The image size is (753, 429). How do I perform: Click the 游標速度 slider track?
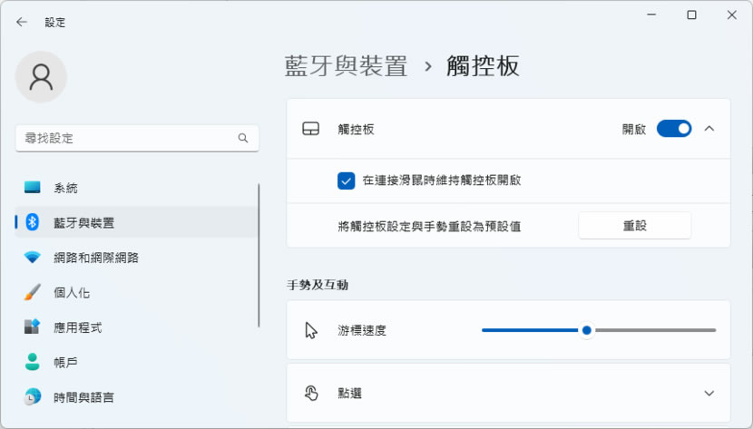(x=653, y=330)
